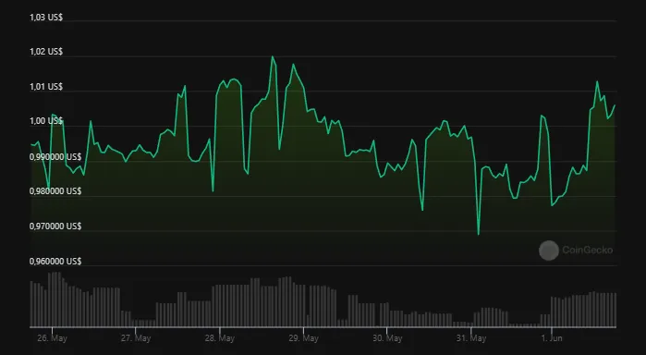Viewport: 646px width, 355px height.
Task: Select the 1,00 US$ axis label
Action: (46, 121)
